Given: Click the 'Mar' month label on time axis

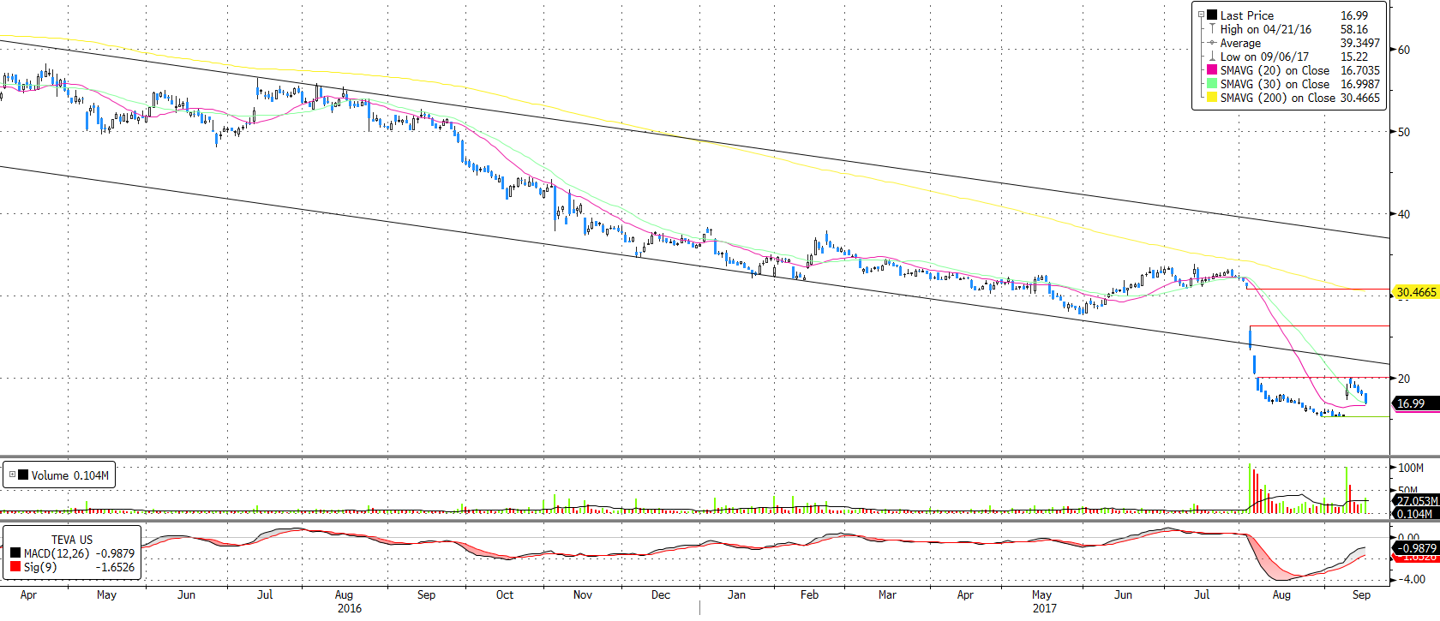Looking at the screenshot, I should click(x=887, y=594).
